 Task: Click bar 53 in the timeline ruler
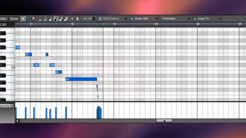[x=115, y=24]
